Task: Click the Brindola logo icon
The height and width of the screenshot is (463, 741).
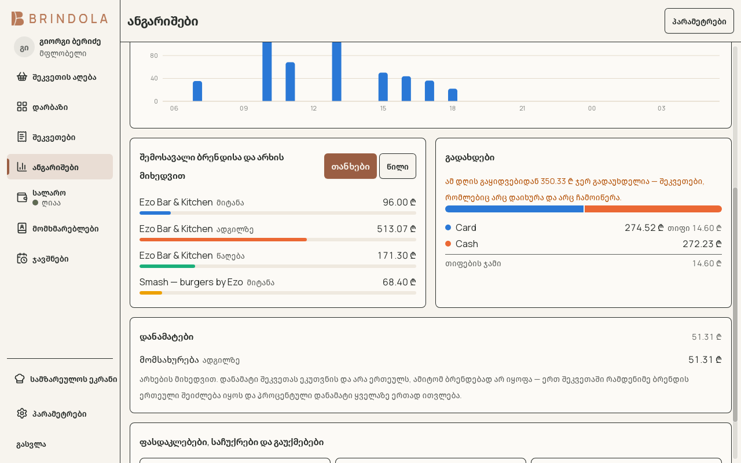Action: tap(18, 19)
